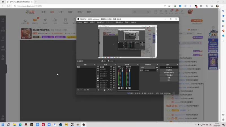
Task: Open the 麦克风/Aux audio settings gear
Action: (119, 88)
